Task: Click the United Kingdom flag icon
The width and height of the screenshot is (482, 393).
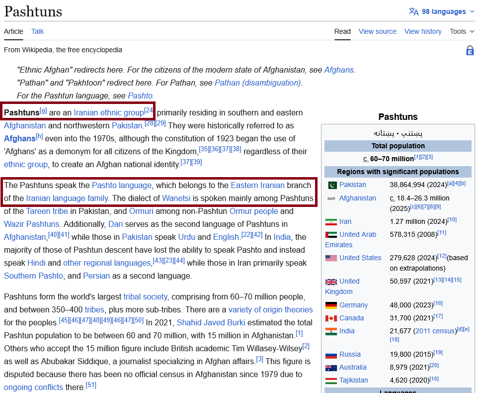Action: tap(331, 282)
